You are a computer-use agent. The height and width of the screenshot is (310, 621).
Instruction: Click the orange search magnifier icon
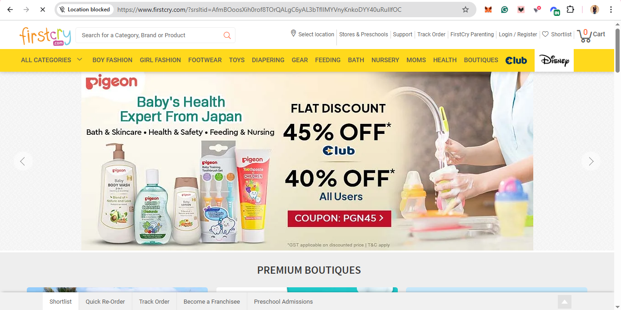227,35
